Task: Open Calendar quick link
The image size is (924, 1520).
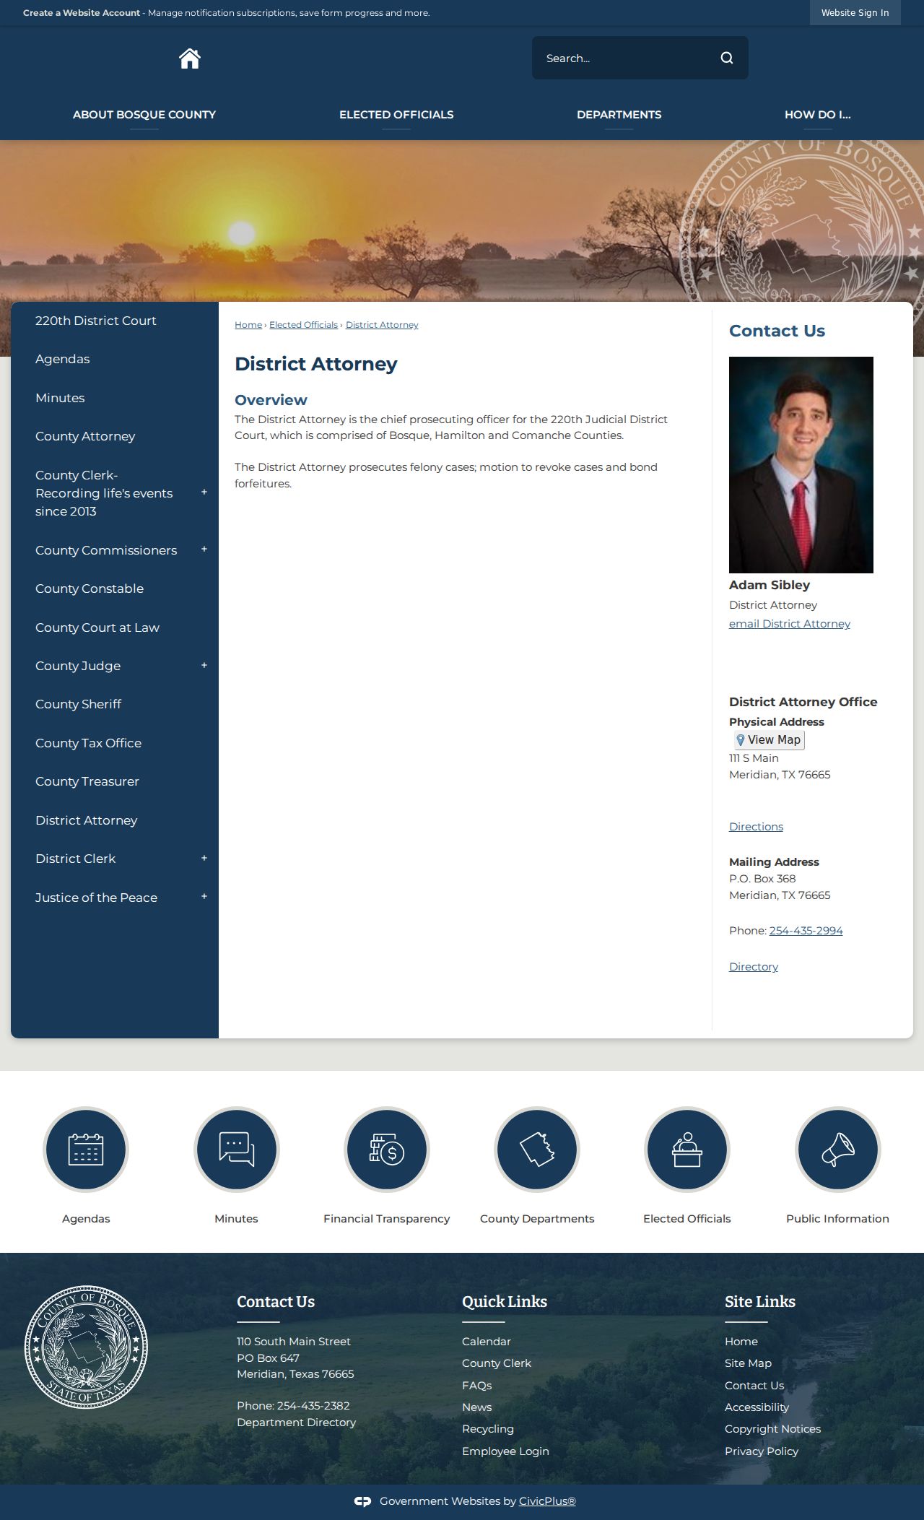Action: point(486,1342)
